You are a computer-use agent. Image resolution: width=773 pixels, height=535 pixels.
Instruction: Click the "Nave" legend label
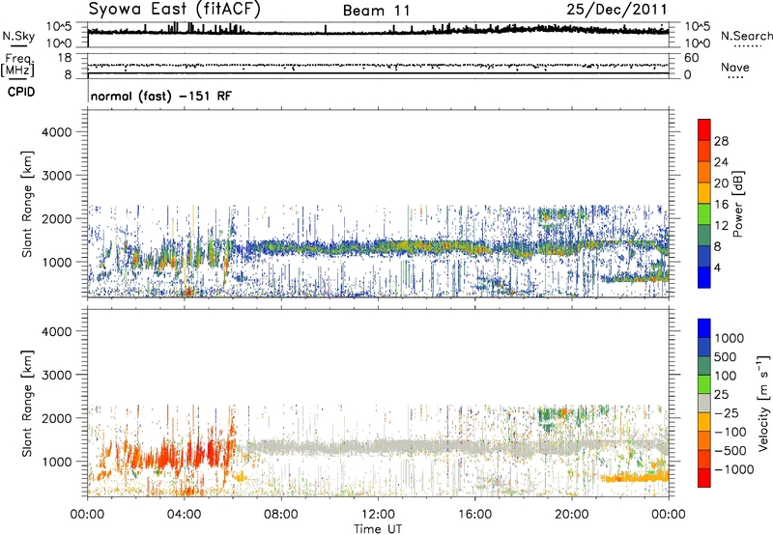click(x=734, y=67)
